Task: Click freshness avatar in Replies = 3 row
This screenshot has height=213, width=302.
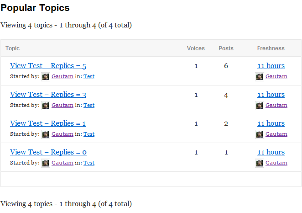Action: (260, 106)
